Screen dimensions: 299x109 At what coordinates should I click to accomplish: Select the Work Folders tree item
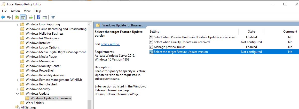point(35,103)
